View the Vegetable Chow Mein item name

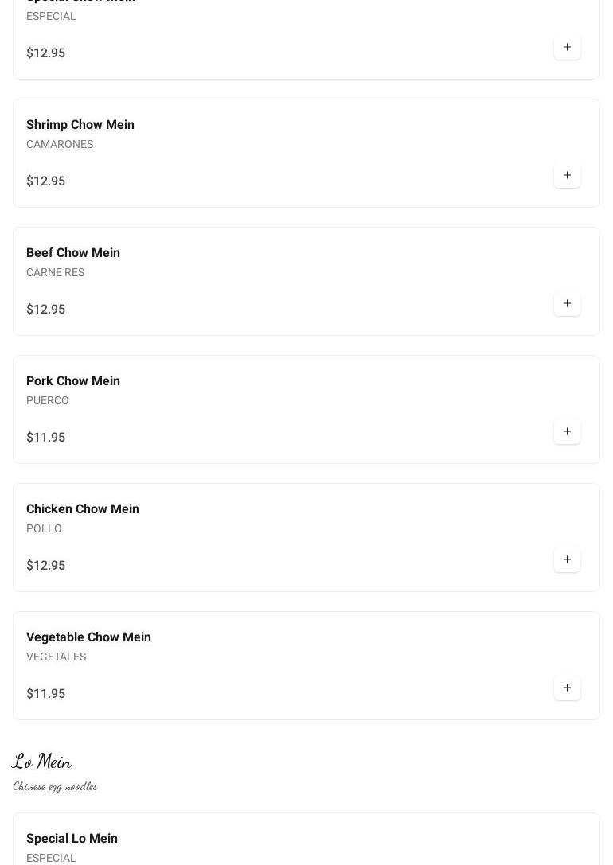coord(88,637)
